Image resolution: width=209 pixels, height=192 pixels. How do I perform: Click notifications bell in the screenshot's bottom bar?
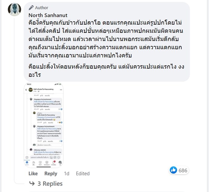[x=54, y=162]
